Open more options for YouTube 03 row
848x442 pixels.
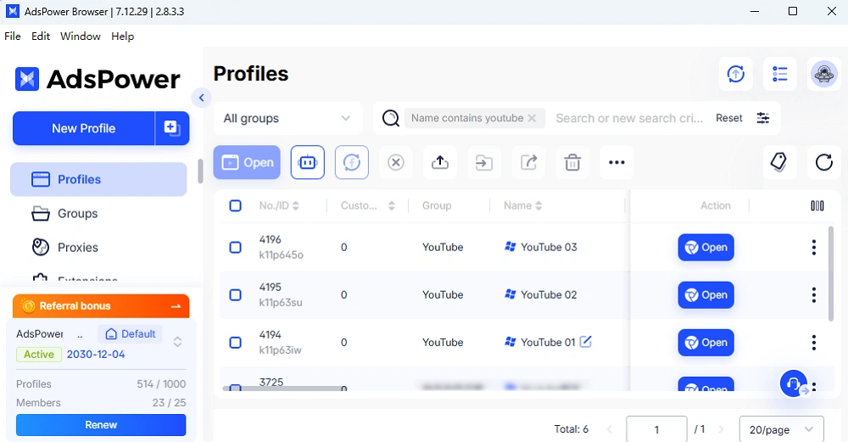pos(813,247)
